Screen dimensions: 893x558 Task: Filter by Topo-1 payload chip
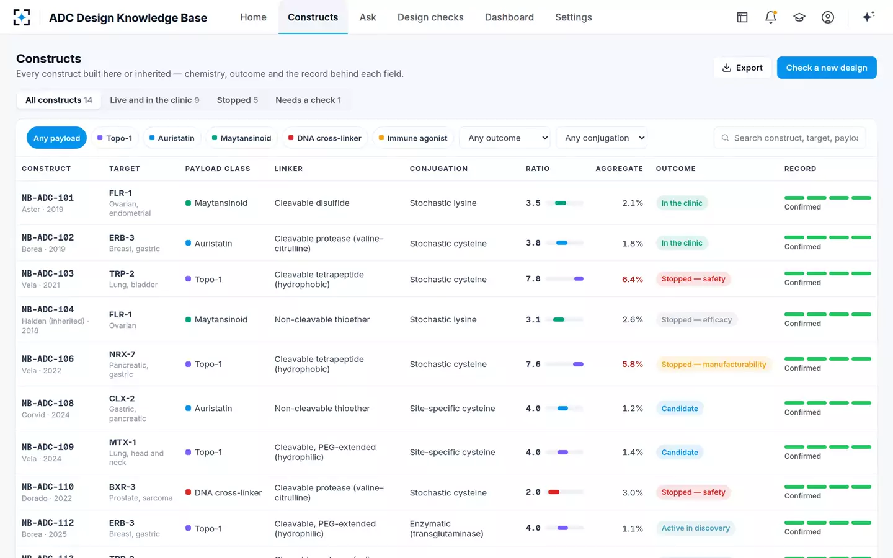115,138
